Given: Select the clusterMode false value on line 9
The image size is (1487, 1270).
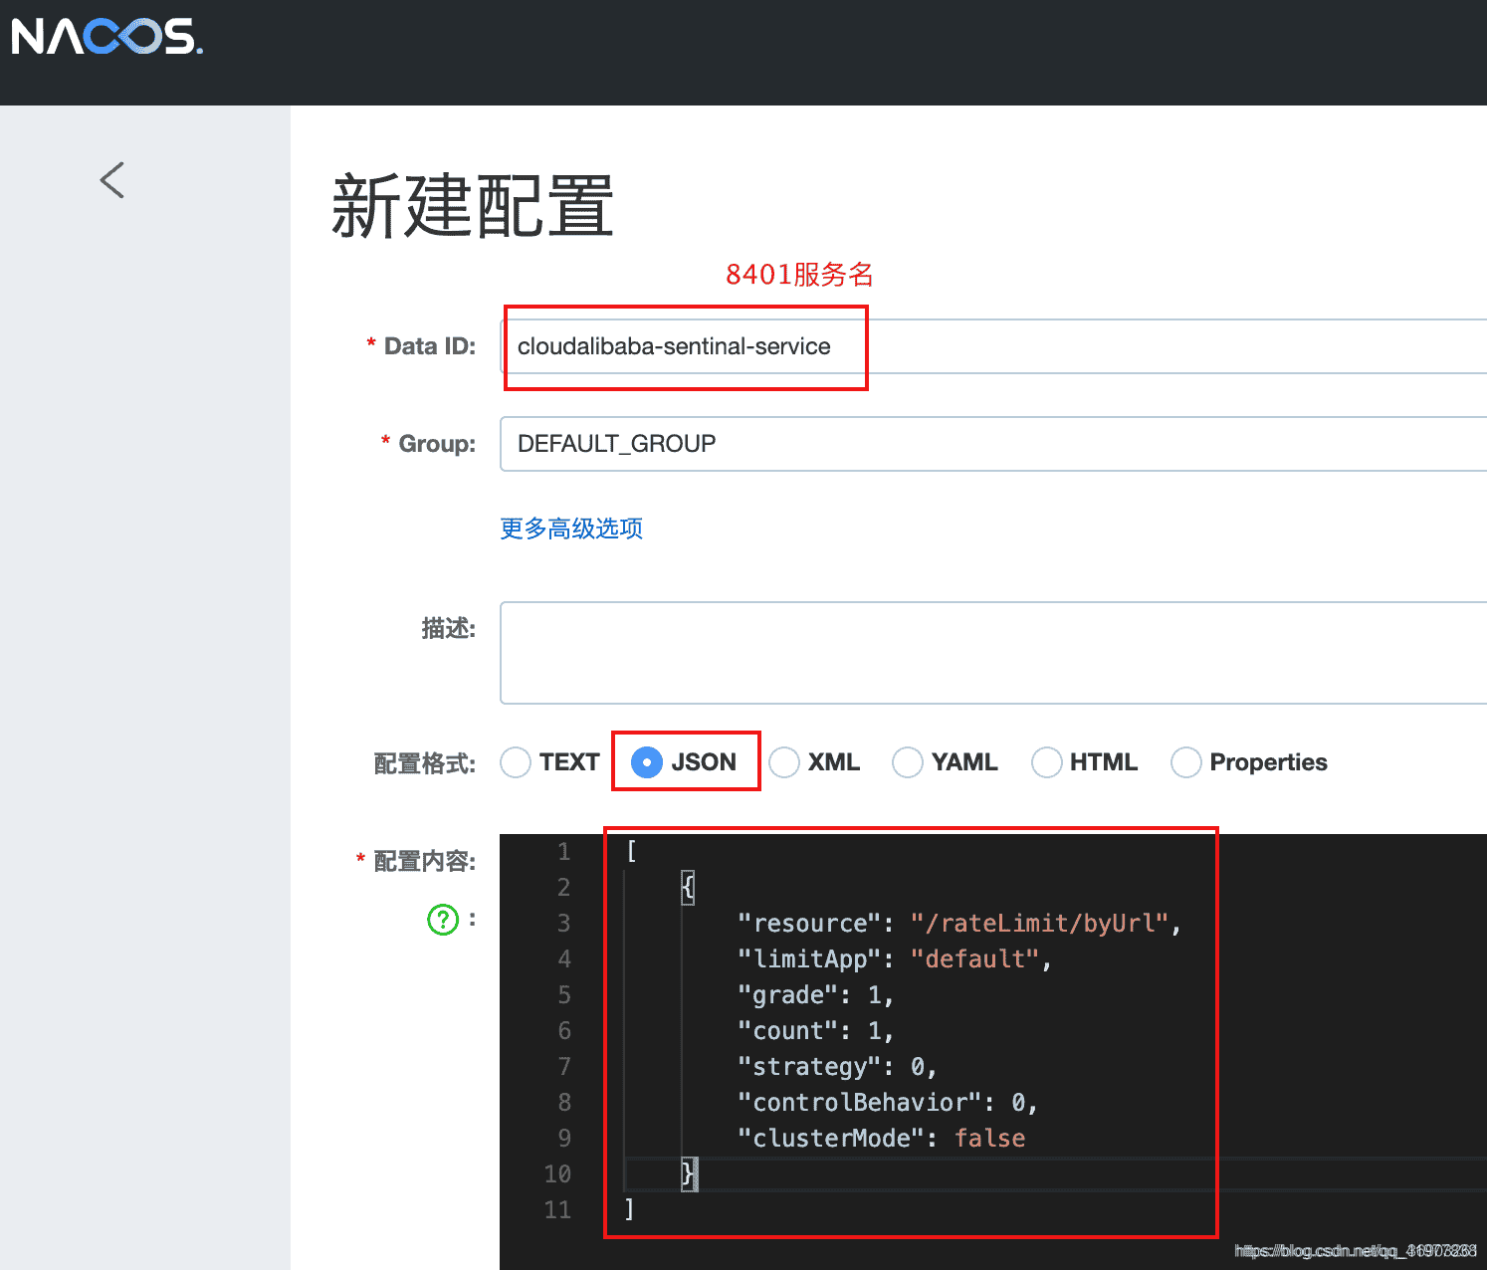Looking at the screenshot, I should [989, 1138].
